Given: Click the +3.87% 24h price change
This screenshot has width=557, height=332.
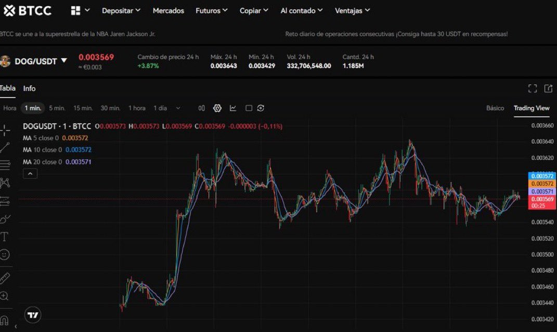Looking at the screenshot, I should point(148,66).
